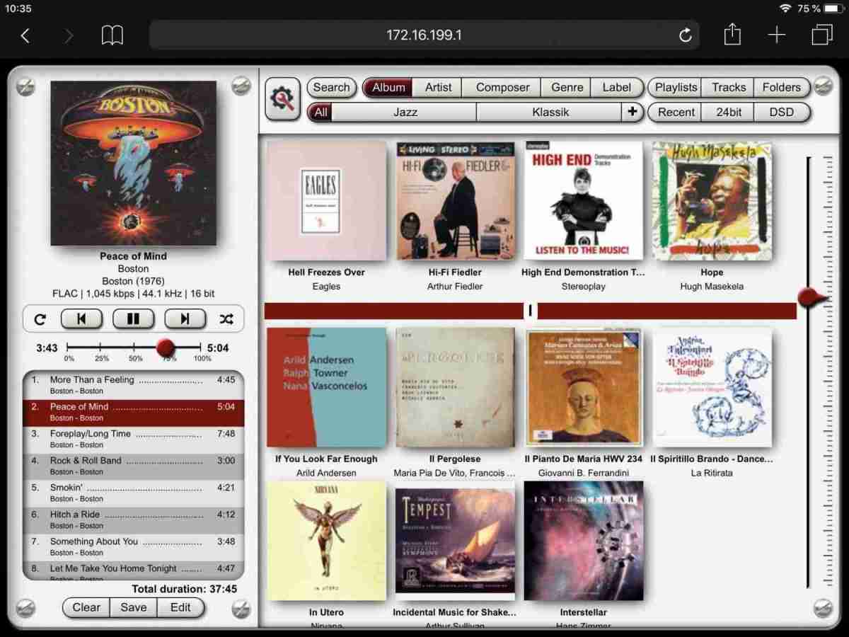Switch to the Genre tab
Image resolution: width=849 pixels, height=637 pixels.
pyautogui.click(x=567, y=88)
